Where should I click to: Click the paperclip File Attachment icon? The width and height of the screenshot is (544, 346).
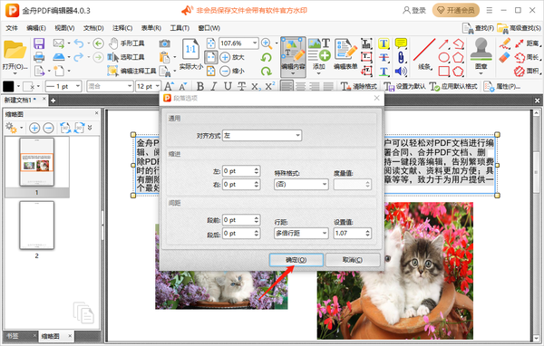[x=401, y=57]
